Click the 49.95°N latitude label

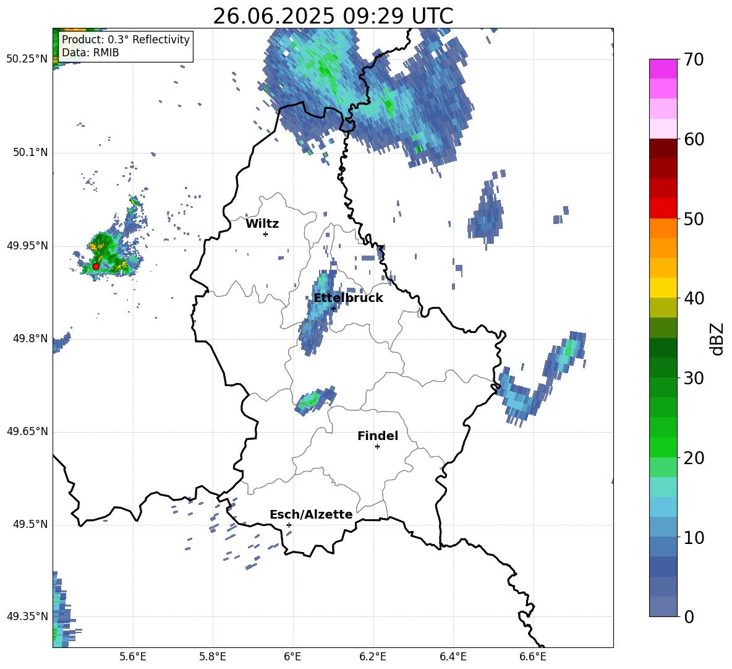click(x=27, y=246)
